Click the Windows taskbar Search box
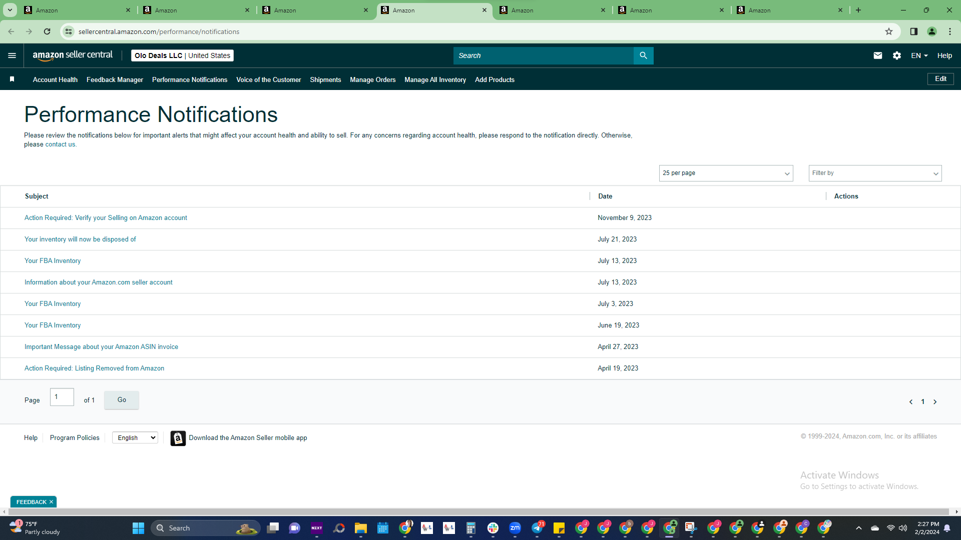Image resolution: width=961 pixels, height=540 pixels. pyautogui.click(x=205, y=528)
